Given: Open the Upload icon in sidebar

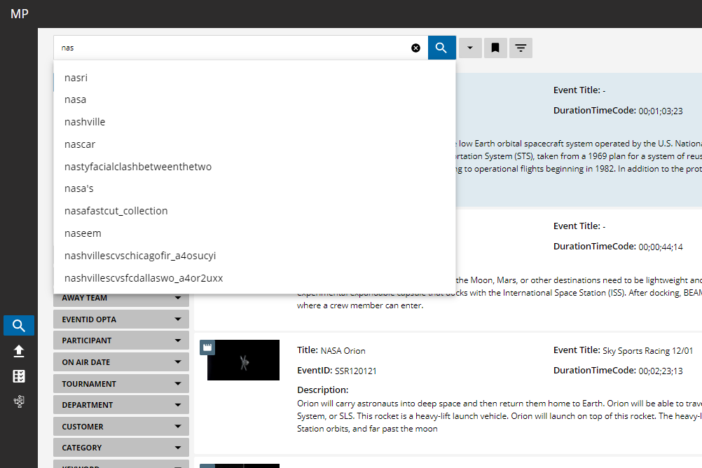Looking at the screenshot, I should click(x=19, y=352).
